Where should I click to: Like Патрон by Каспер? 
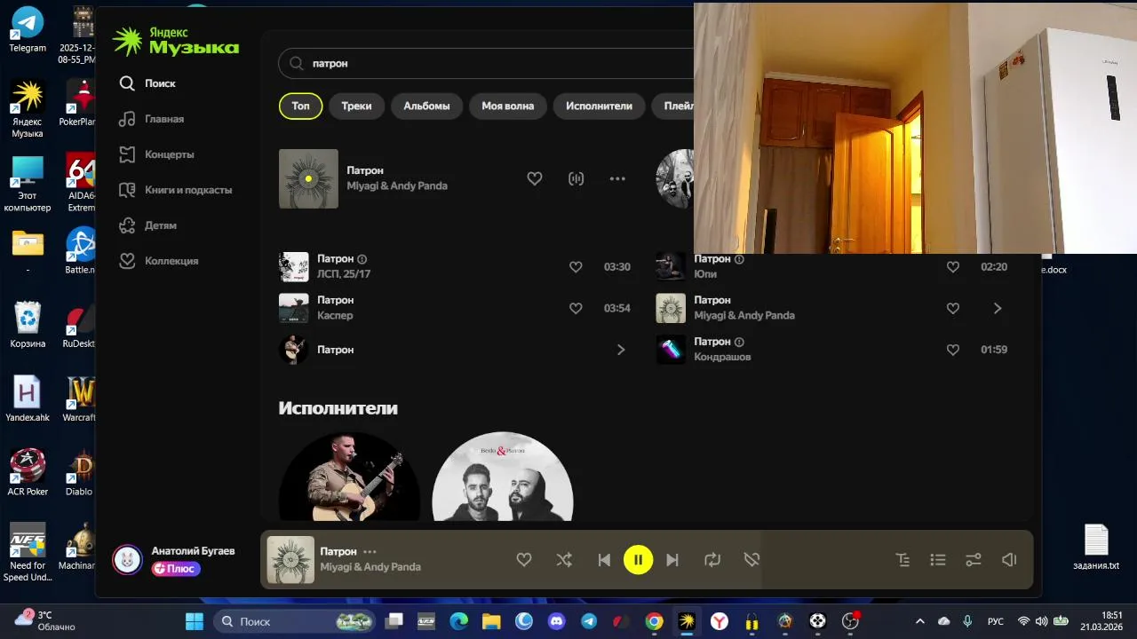[576, 309]
